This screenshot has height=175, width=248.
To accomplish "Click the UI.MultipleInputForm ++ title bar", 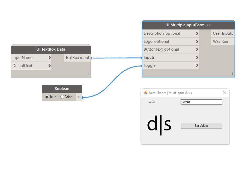I will click(188, 25).
